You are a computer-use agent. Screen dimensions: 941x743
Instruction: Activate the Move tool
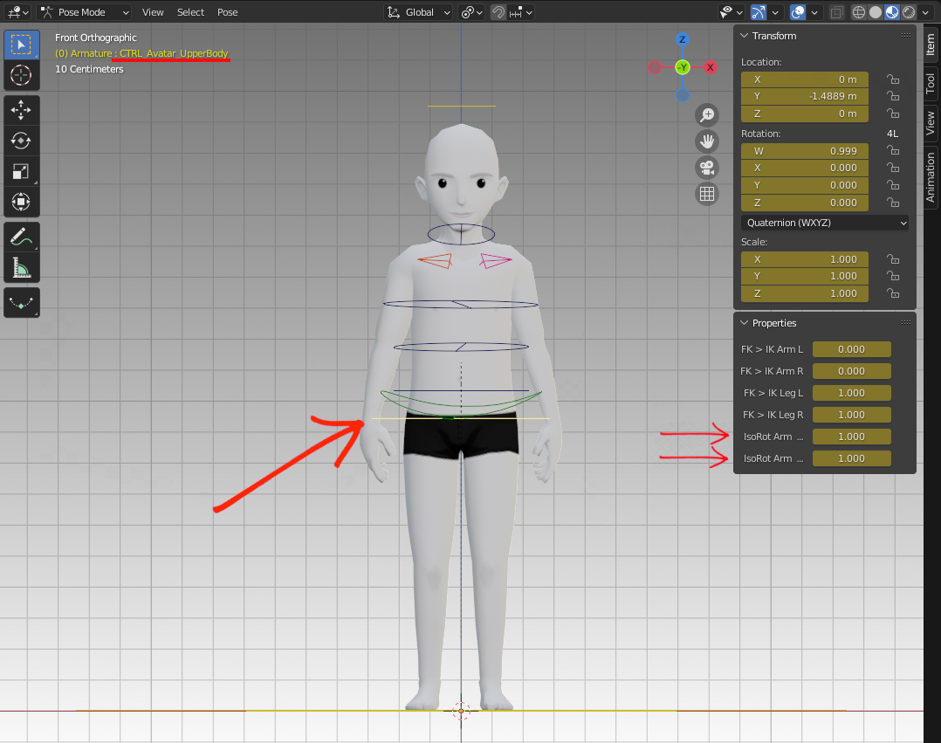pyautogui.click(x=21, y=109)
